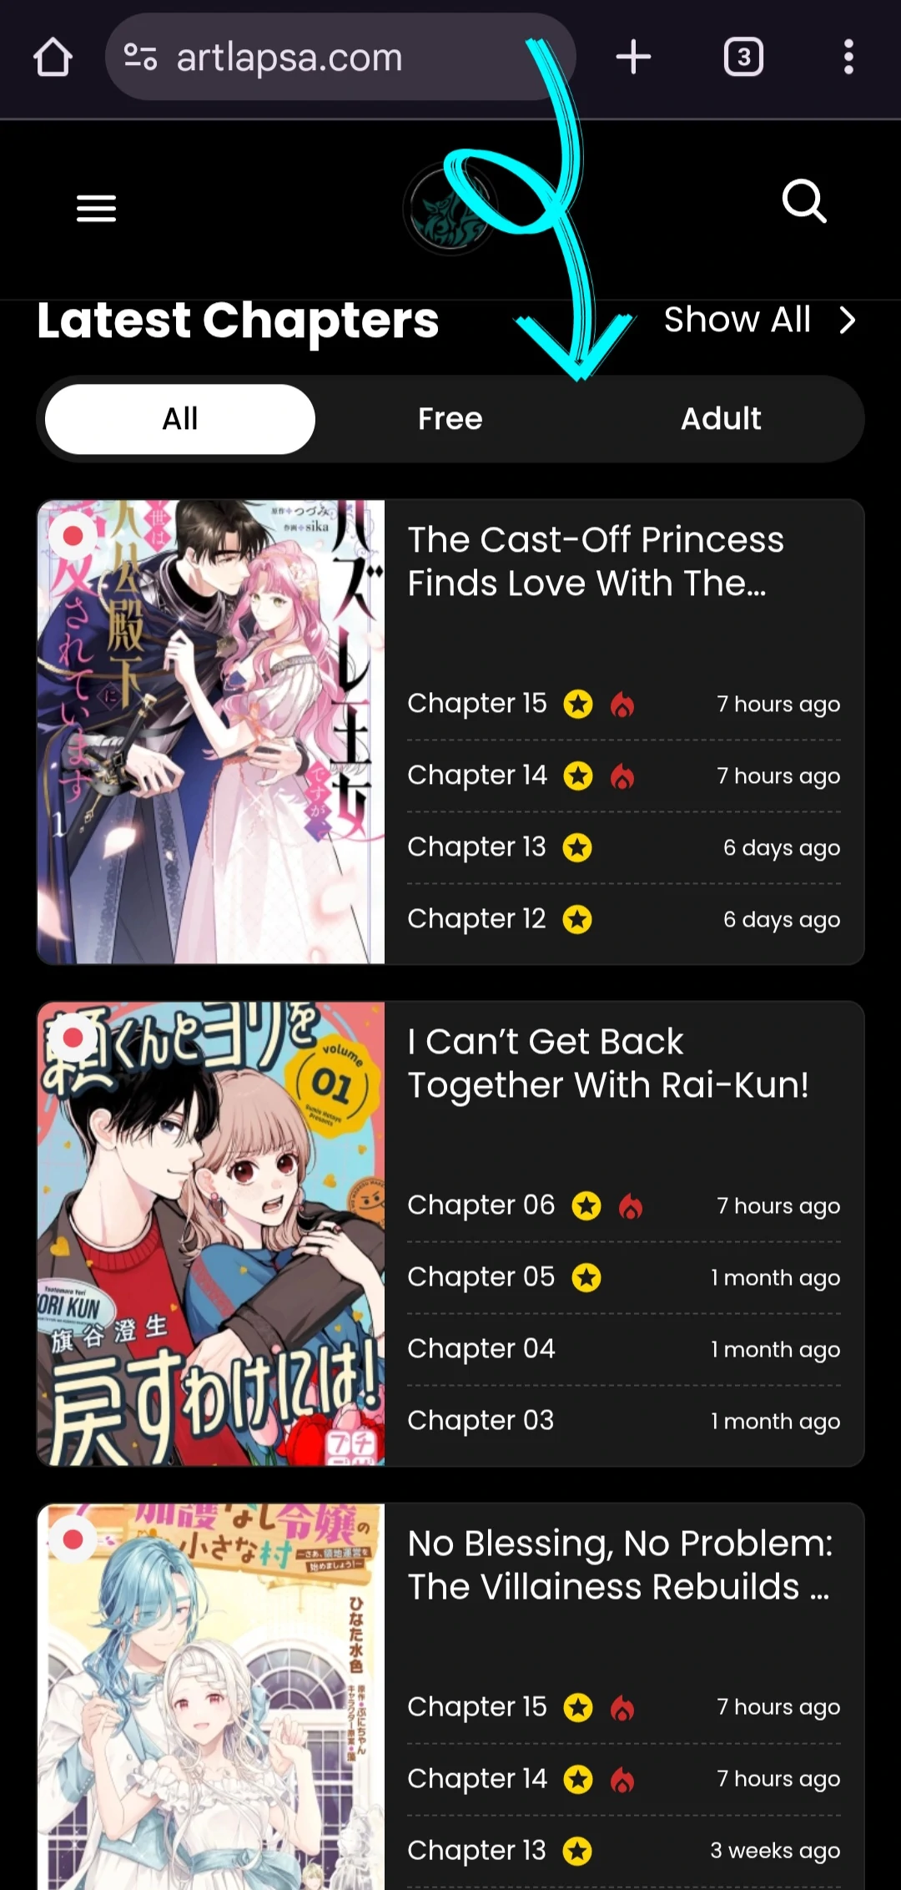Viewport: 901px width, 1890px height.
Task: Switch filter to Adult chapters
Action: point(721,419)
